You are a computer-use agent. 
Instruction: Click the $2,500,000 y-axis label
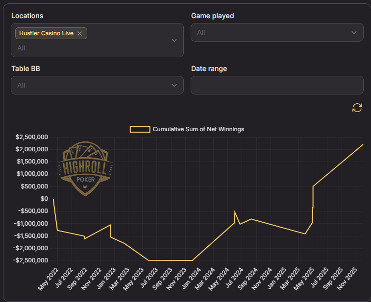[31, 137]
